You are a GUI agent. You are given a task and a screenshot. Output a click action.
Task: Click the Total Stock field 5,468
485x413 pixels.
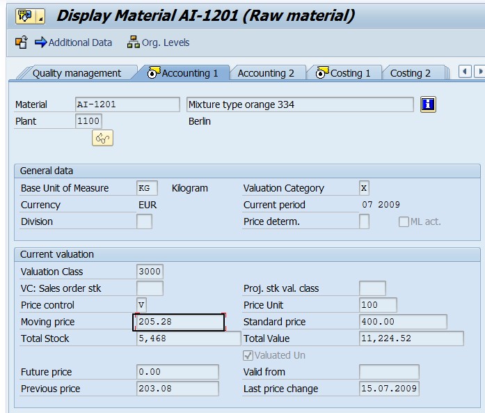(189, 338)
